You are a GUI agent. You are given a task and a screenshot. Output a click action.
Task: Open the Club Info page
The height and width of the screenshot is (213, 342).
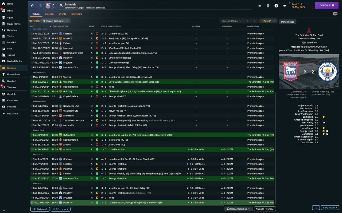point(11,94)
